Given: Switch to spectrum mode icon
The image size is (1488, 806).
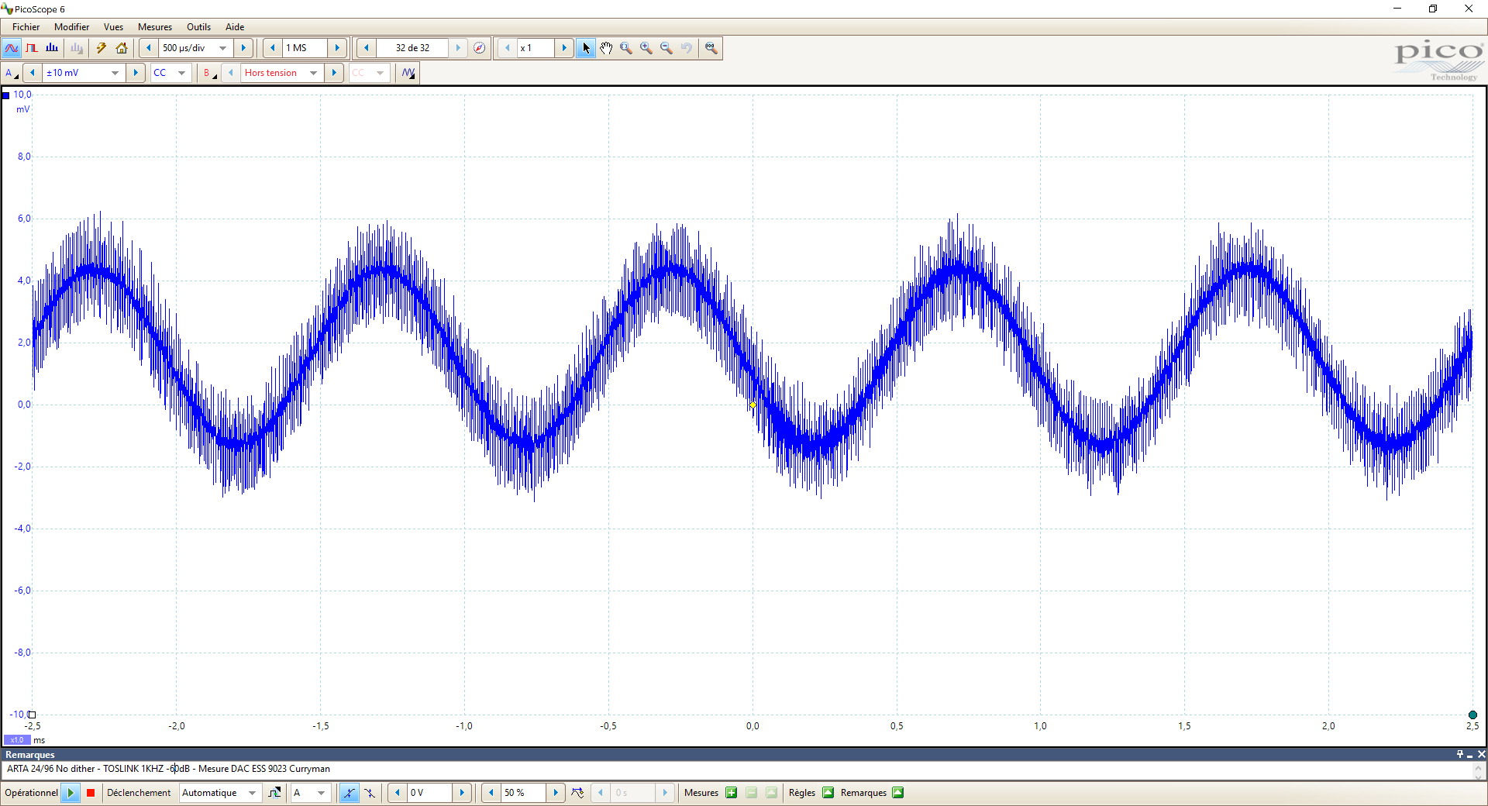Looking at the screenshot, I should coord(52,48).
